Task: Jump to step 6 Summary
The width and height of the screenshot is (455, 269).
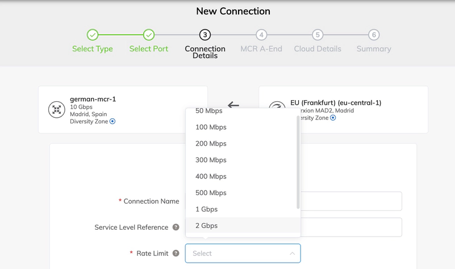Action: point(373,35)
